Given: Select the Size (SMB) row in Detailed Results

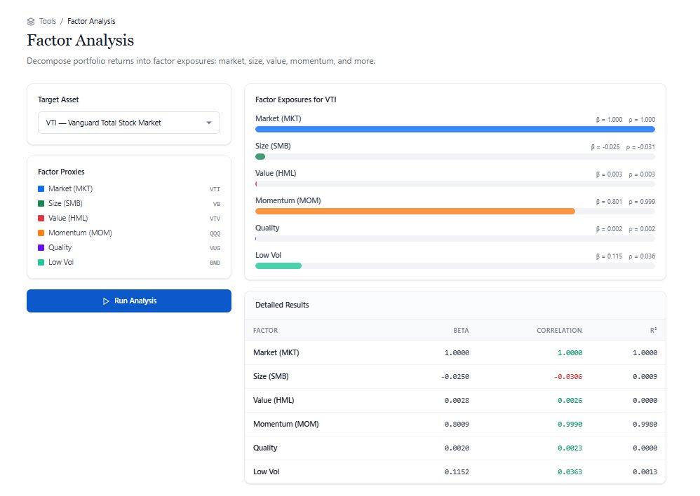Looking at the screenshot, I should pos(455,376).
